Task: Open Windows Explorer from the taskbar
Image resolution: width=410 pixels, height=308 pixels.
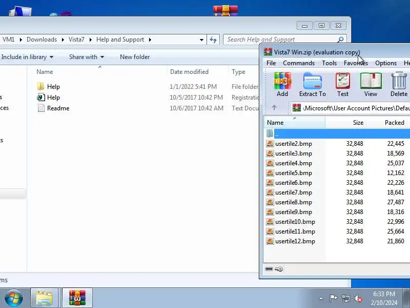Action: click(x=45, y=298)
